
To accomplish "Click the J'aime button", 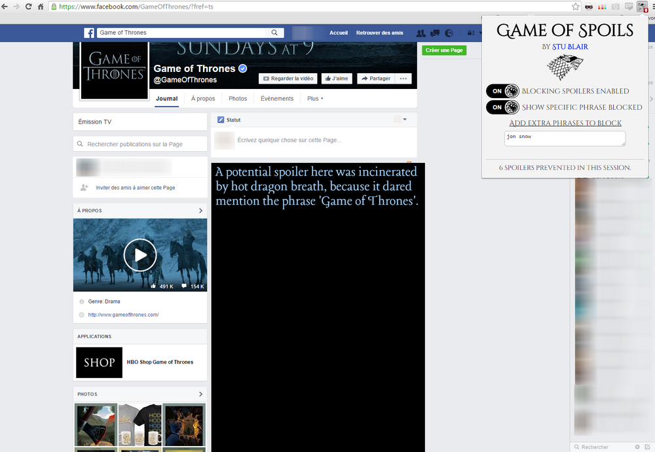I will coord(337,78).
